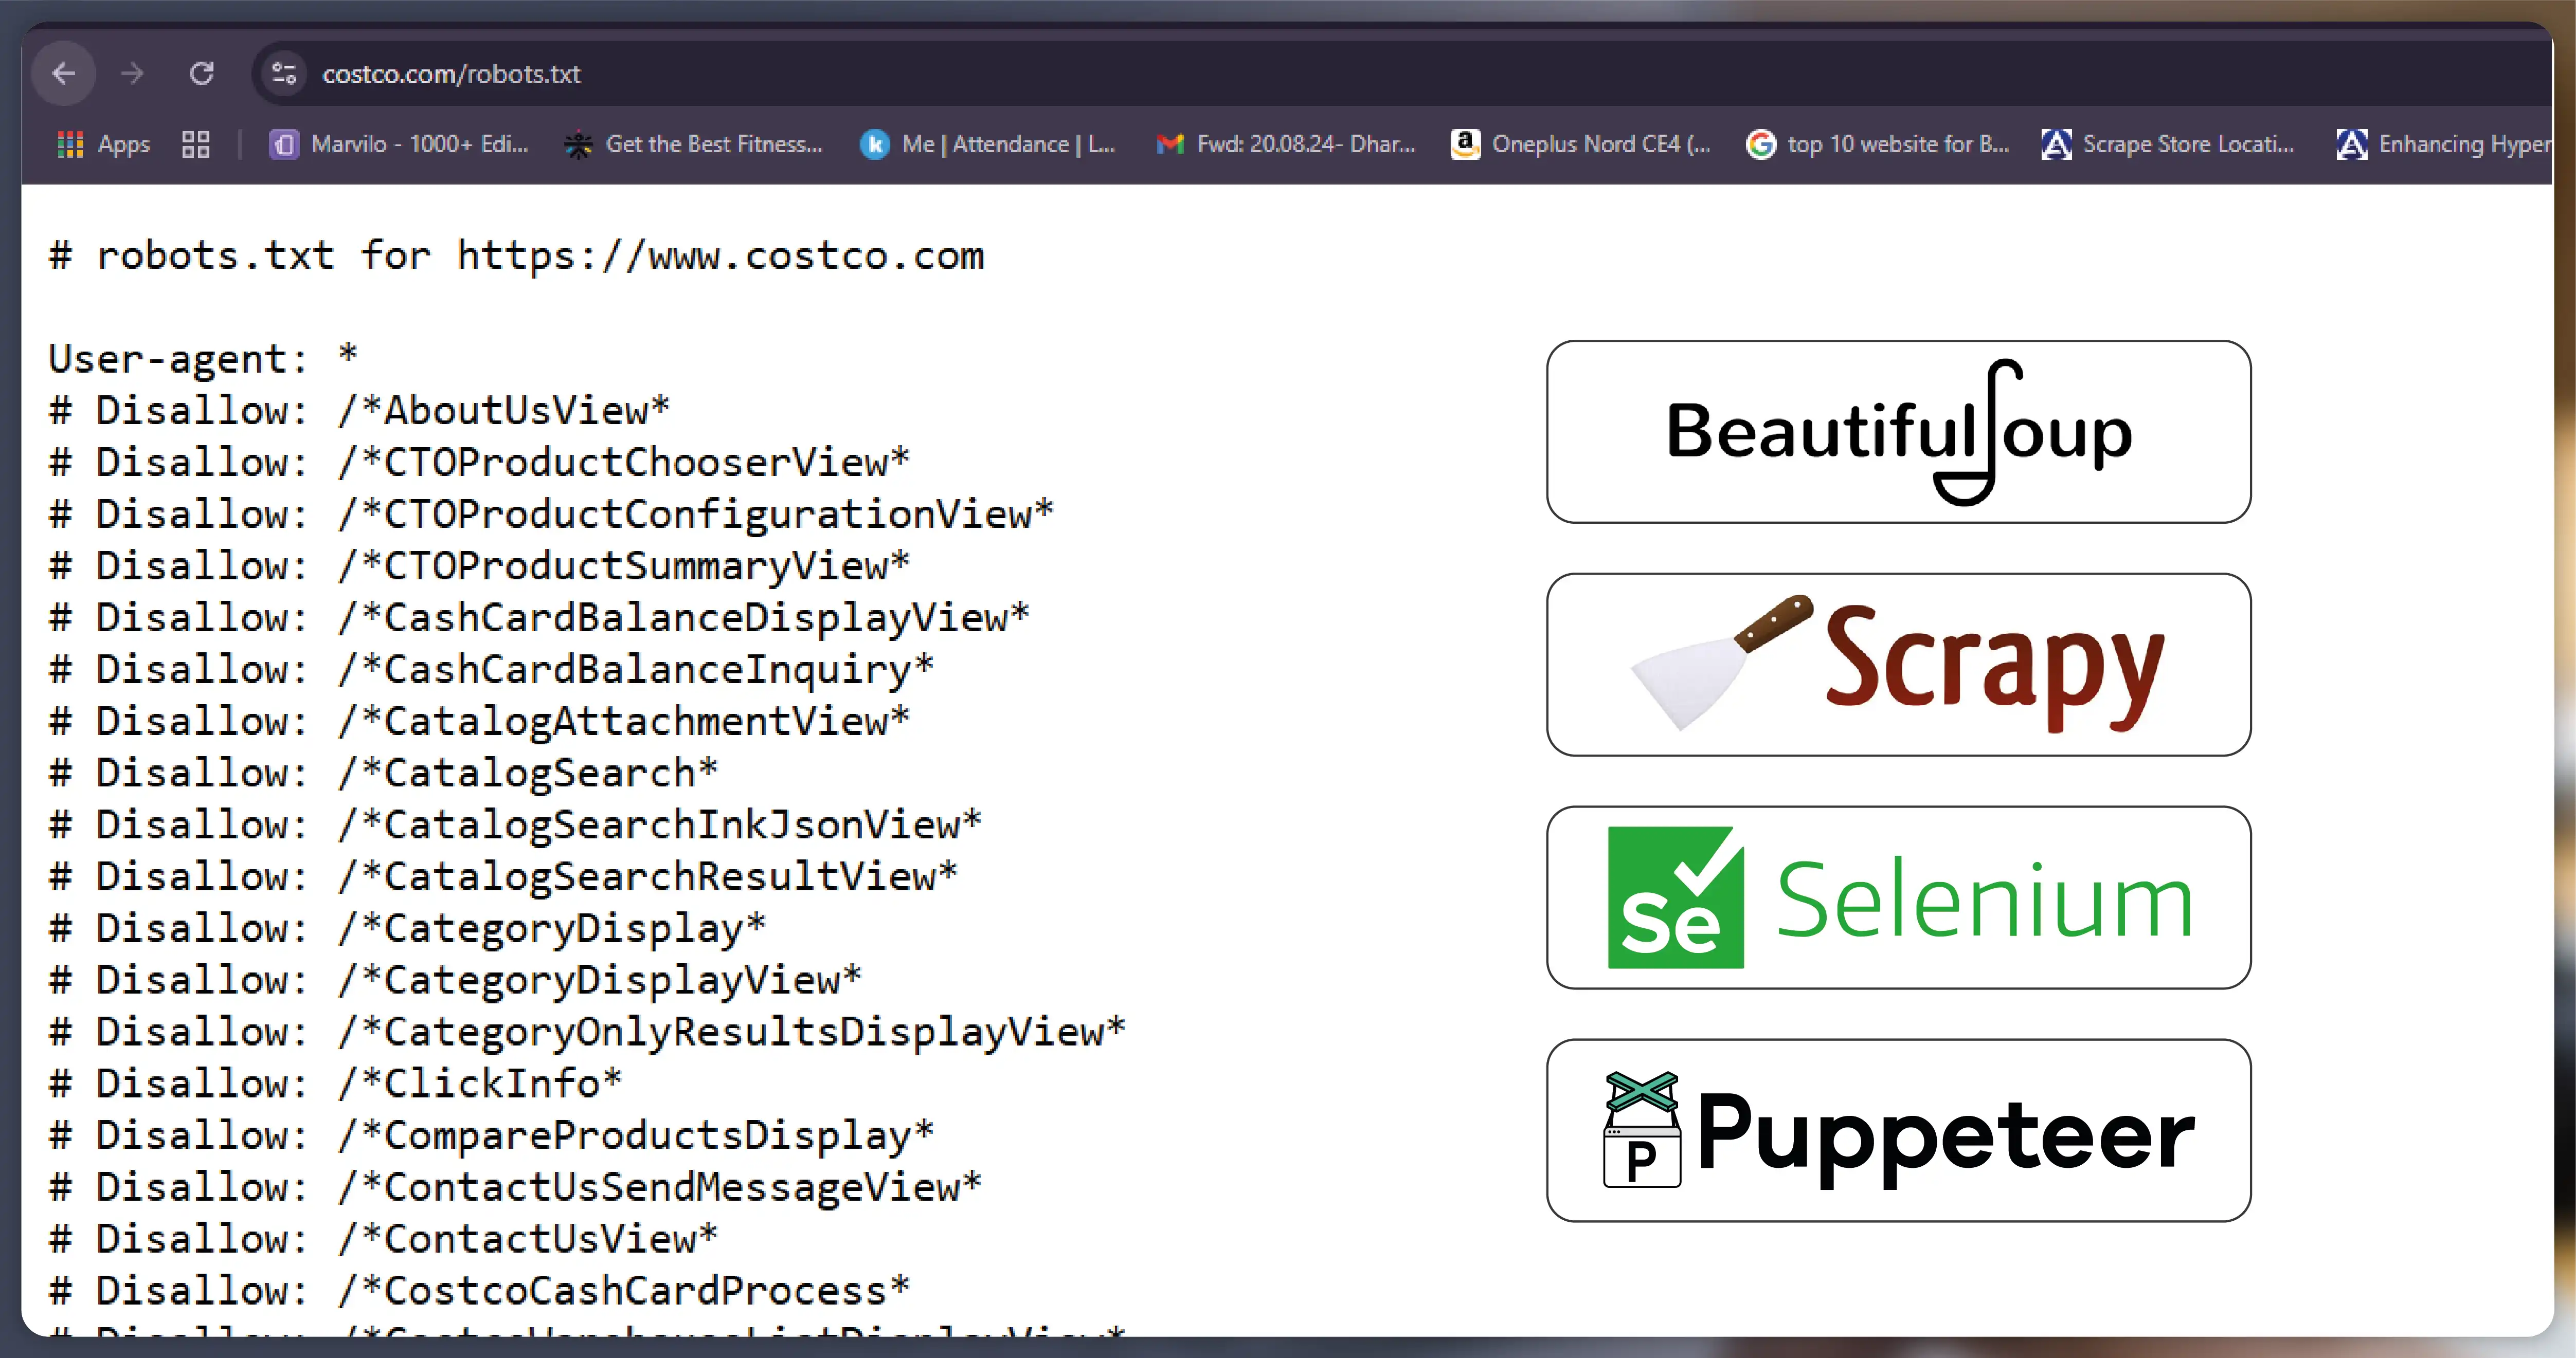Image resolution: width=2576 pixels, height=1358 pixels.
Task: Click the robots.txt for https://www.costco.com heading line
Action: pos(517,257)
